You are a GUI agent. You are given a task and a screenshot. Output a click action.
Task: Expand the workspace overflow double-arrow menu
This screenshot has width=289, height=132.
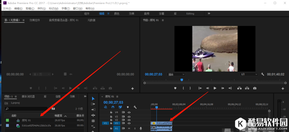209,13
